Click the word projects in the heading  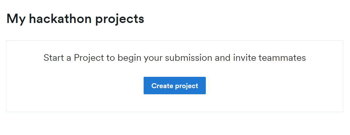[x=120, y=19]
